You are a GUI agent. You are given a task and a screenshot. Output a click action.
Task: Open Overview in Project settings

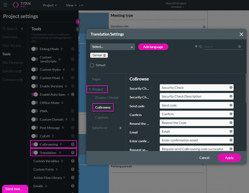point(10,37)
